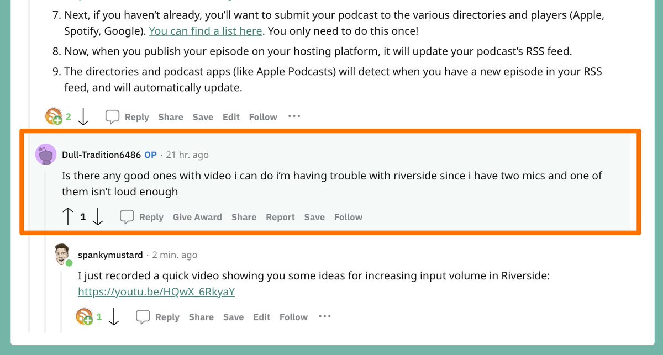Give Award to Dull-Tradition6486's comment
This screenshot has height=355, width=663.
[x=197, y=217]
